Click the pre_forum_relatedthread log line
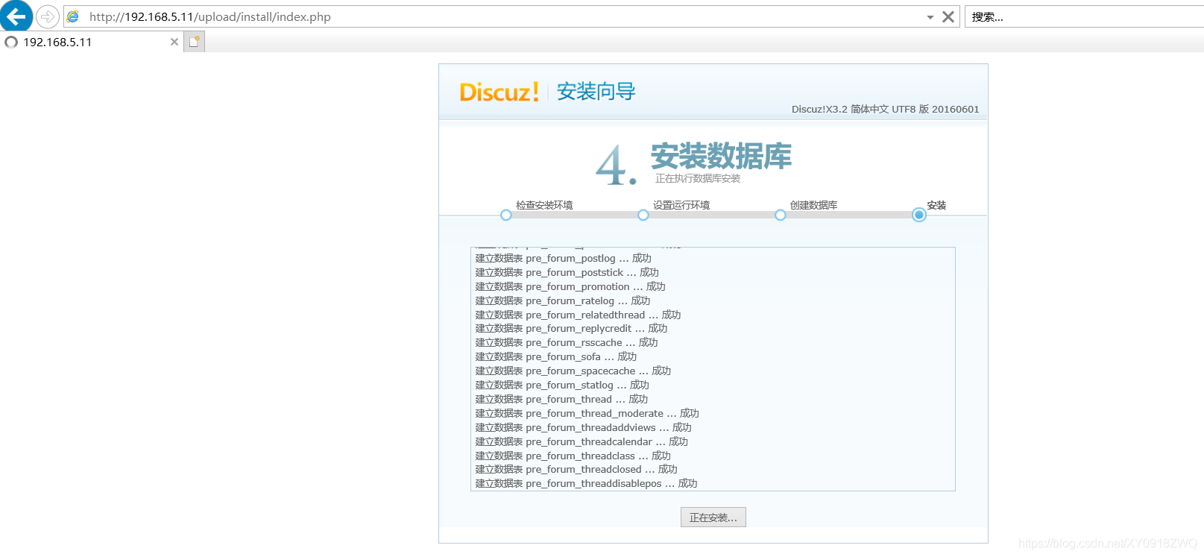 tap(579, 315)
